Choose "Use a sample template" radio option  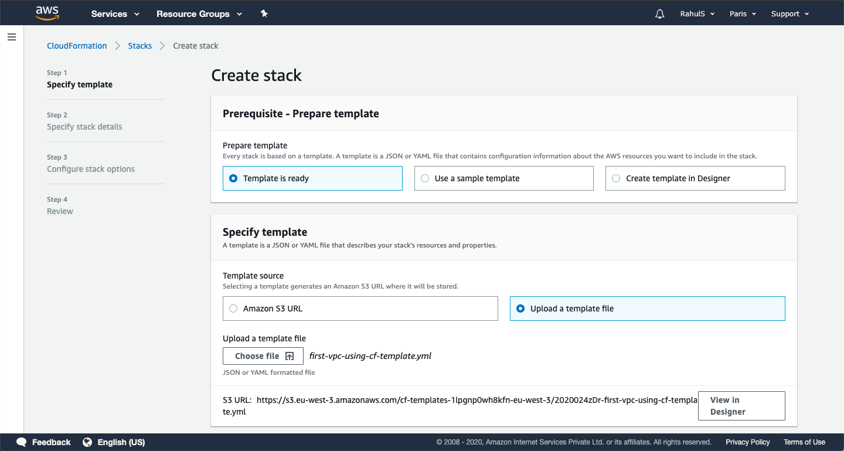[x=425, y=178]
